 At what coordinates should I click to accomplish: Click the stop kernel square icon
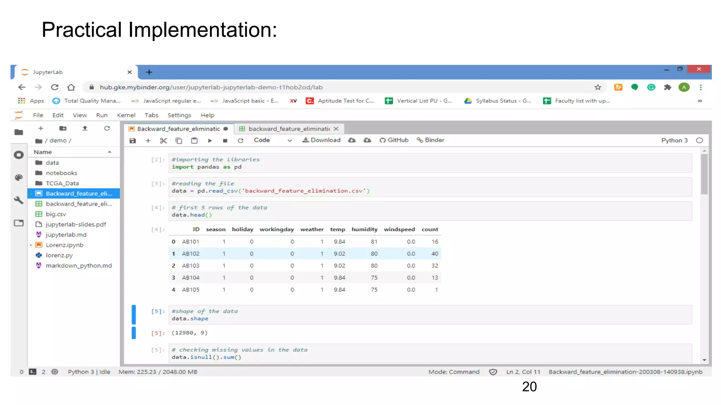coord(225,141)
